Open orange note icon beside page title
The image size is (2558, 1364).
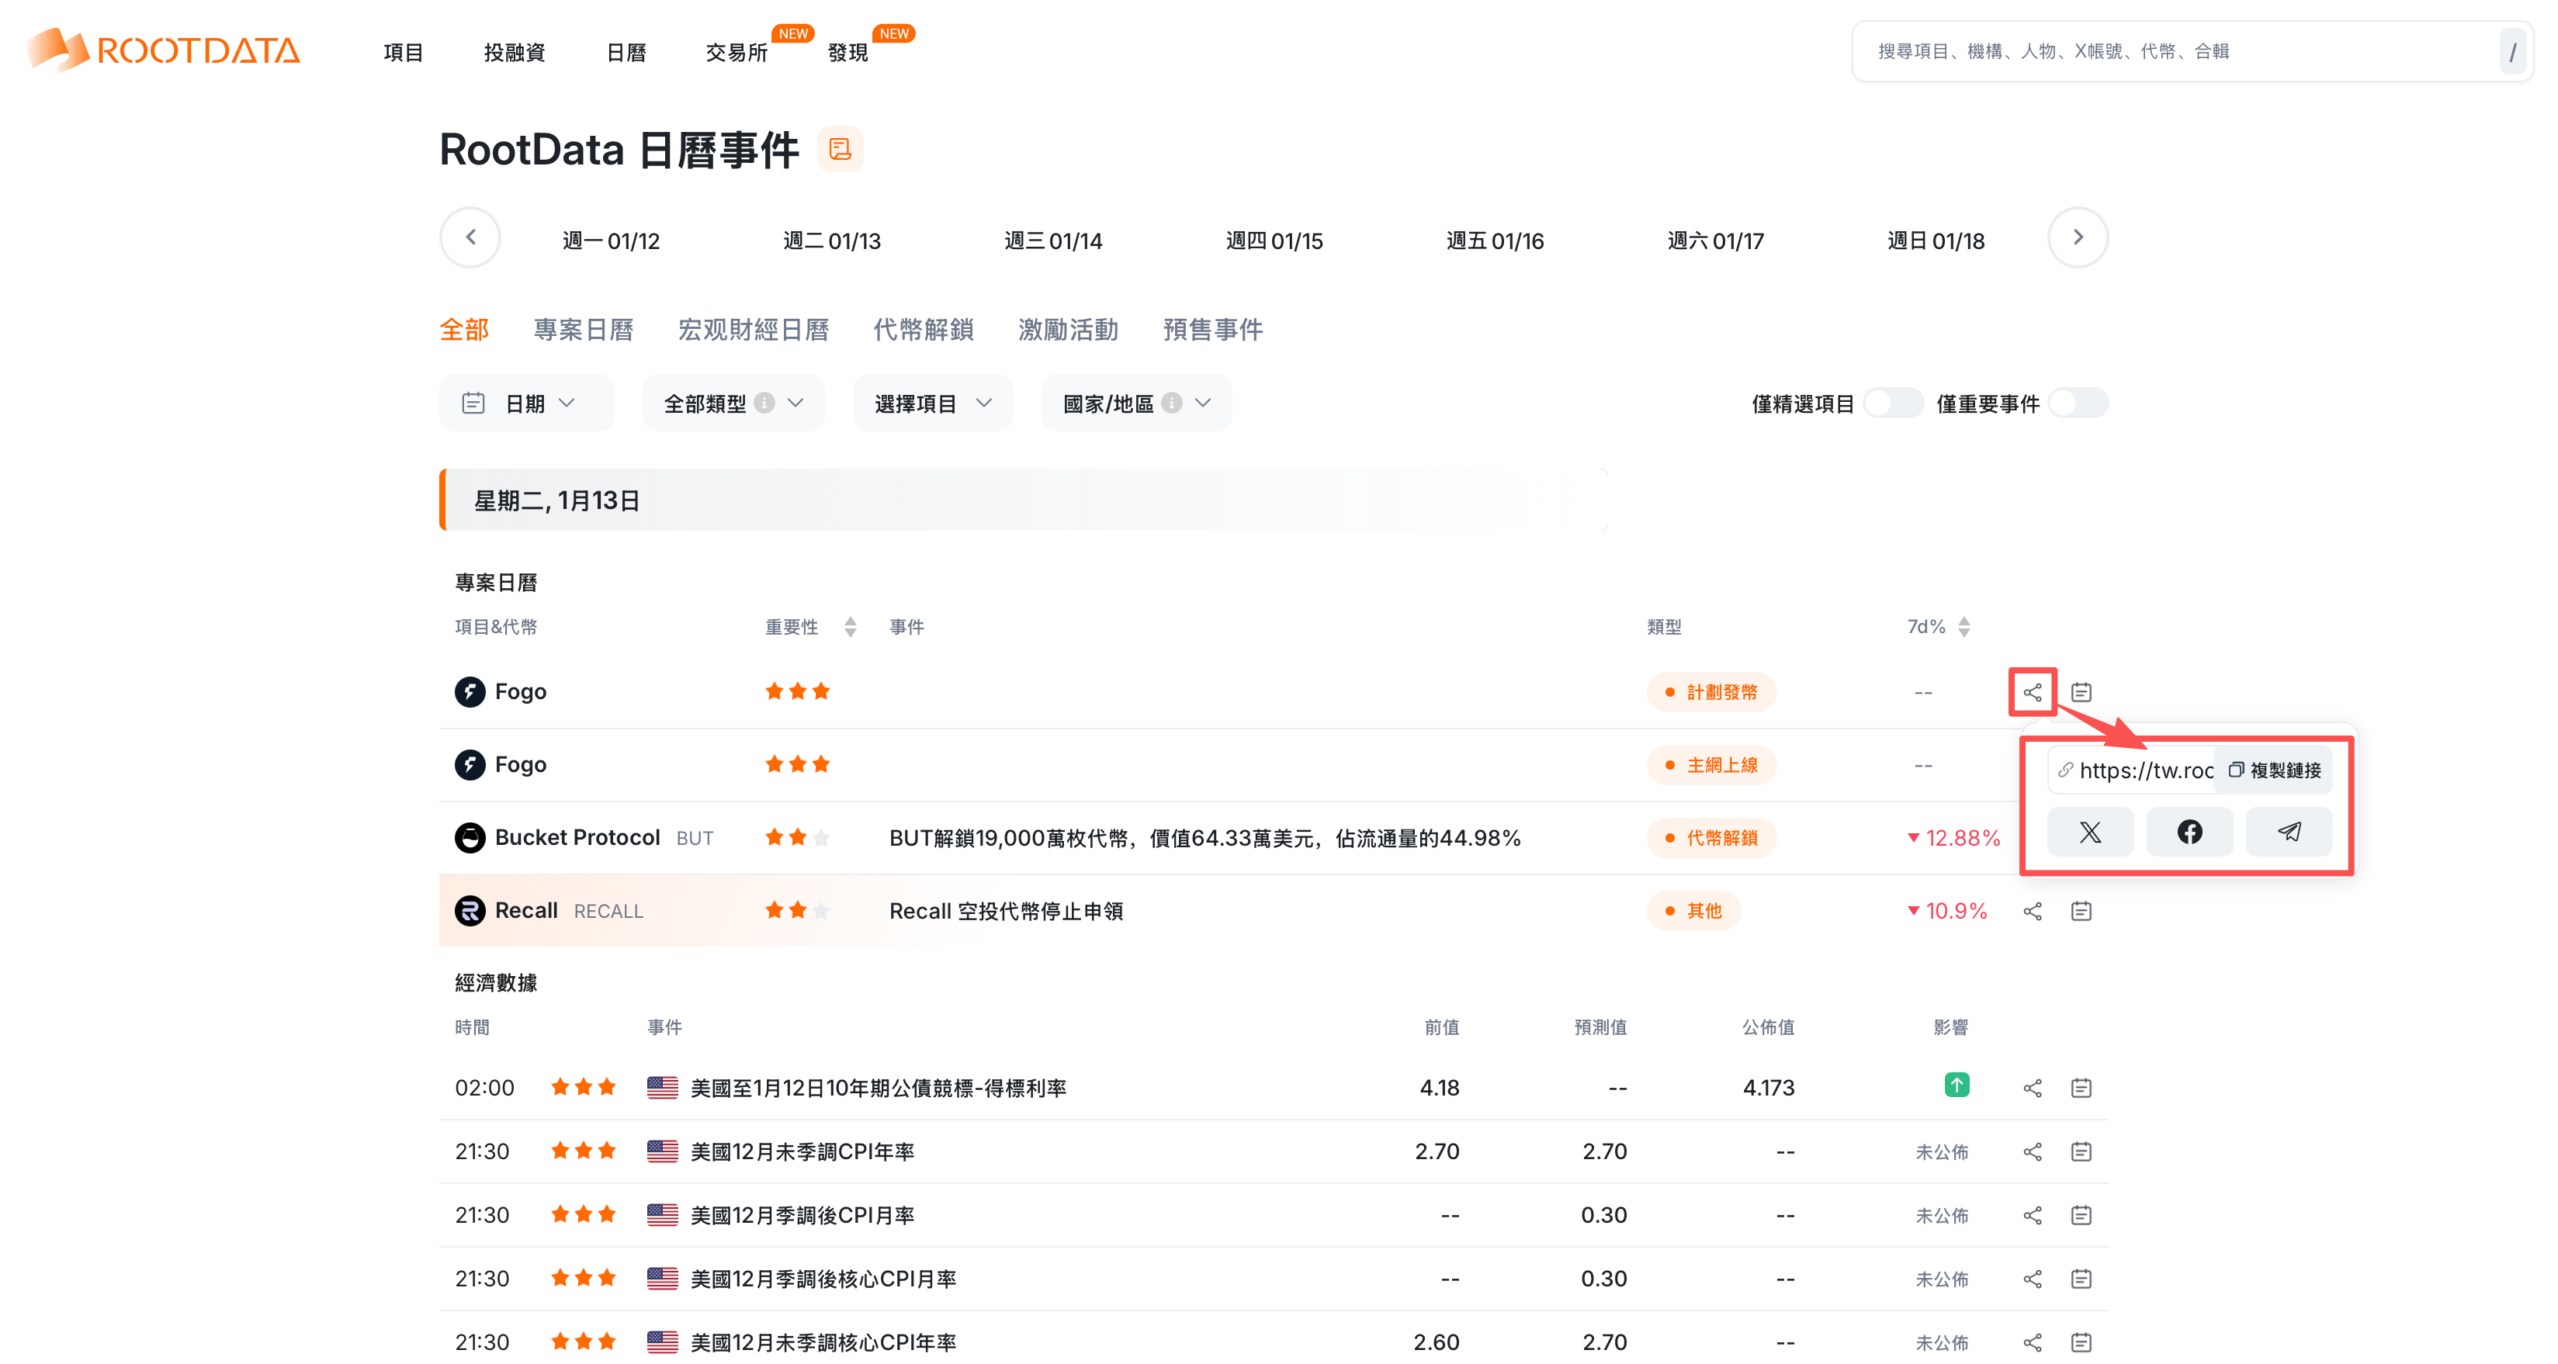[840, 149]
